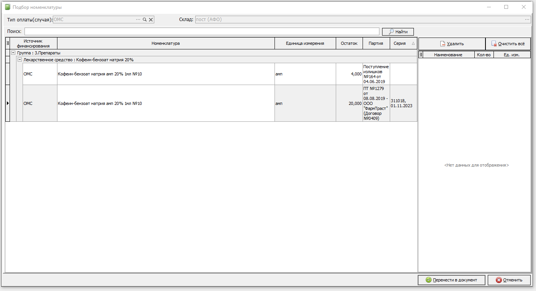This screenshot has height=291, width=536.
Task: Click the Отменить button
Action: coord(509,280)
